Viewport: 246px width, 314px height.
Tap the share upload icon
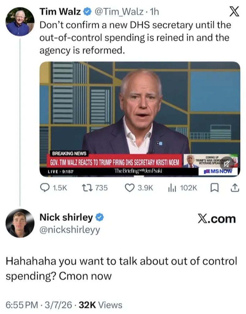235,188
